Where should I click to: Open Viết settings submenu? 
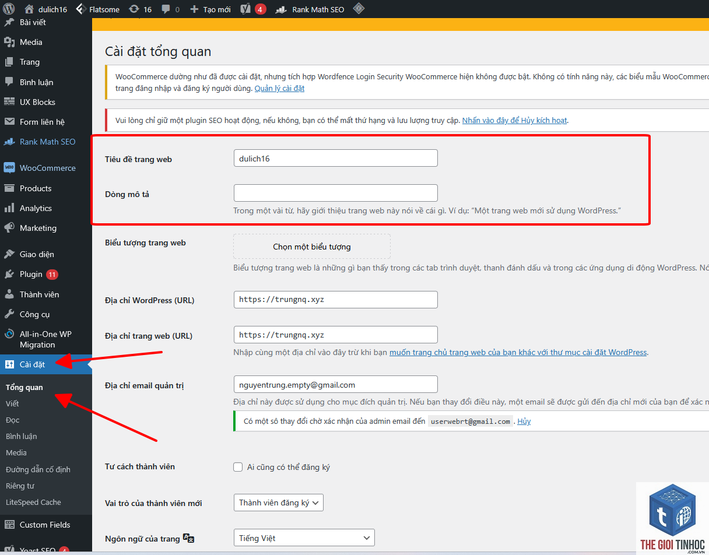(12, 403)
